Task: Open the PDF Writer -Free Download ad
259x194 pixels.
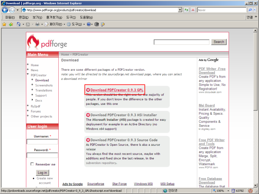Action: click(212, 71)
